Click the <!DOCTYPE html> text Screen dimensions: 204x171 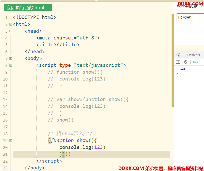(x=35, y=17)
